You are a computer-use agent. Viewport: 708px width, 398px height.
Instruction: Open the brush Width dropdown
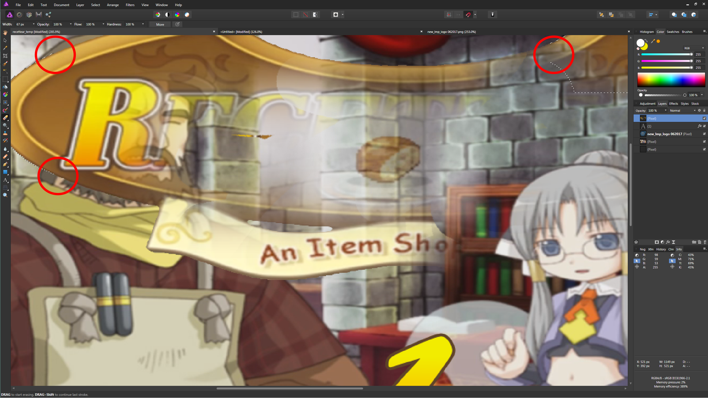tap(34, 24)
